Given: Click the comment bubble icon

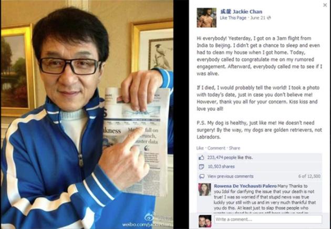Looking at the screenshot, I should (202, 176).
